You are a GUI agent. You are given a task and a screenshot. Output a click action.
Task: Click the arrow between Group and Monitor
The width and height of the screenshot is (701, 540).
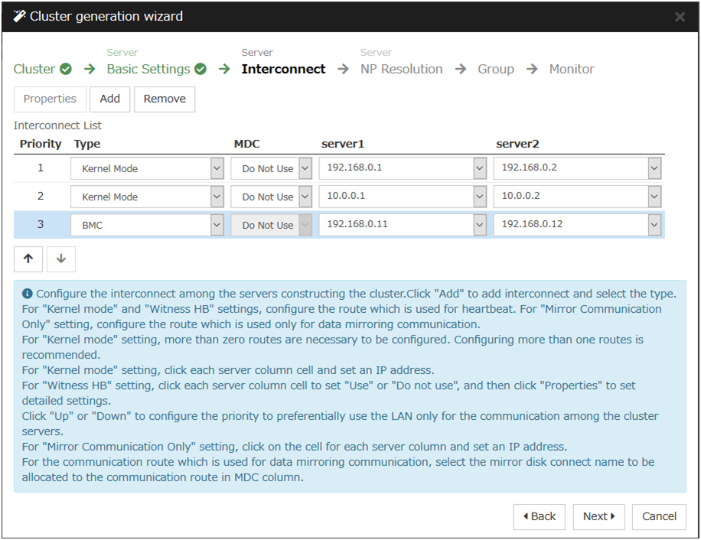point(533,69)
